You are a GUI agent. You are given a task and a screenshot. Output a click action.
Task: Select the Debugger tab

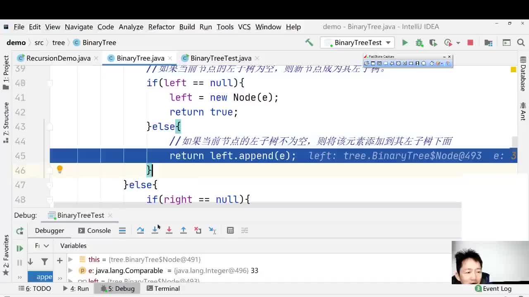click(50, 231)
